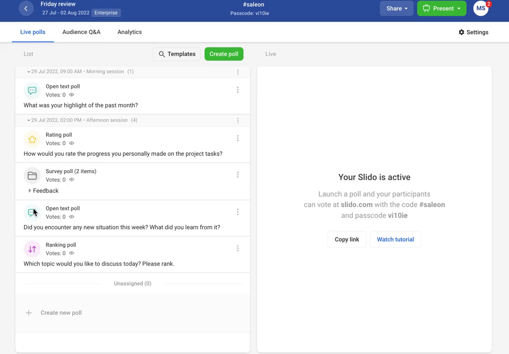Open the MS user avatar menu
Image resolution: width=509 pixels, height=354 pixels.
point(481,8)
